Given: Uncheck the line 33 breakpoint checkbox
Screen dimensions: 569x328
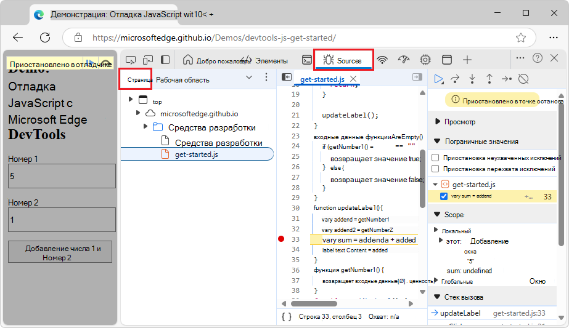Looking at the screenshot, I should (x=443, y=196).
